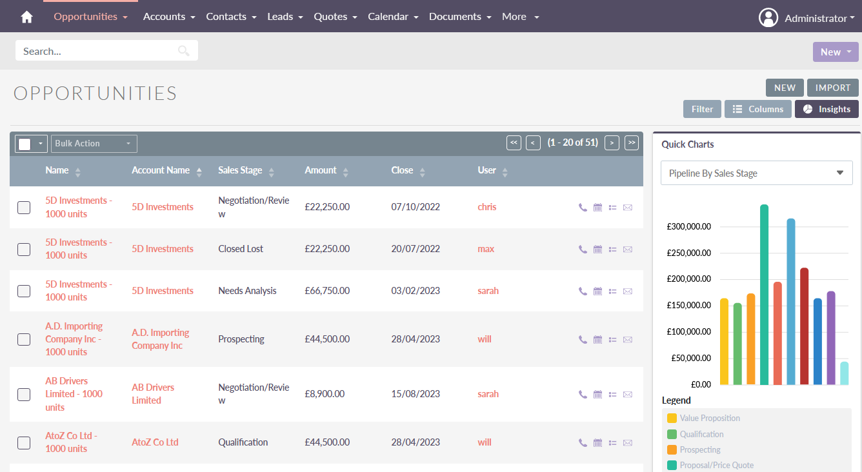Compose email for chris's 5D Investments row
The image size is (862, 472).
(628, 208)
